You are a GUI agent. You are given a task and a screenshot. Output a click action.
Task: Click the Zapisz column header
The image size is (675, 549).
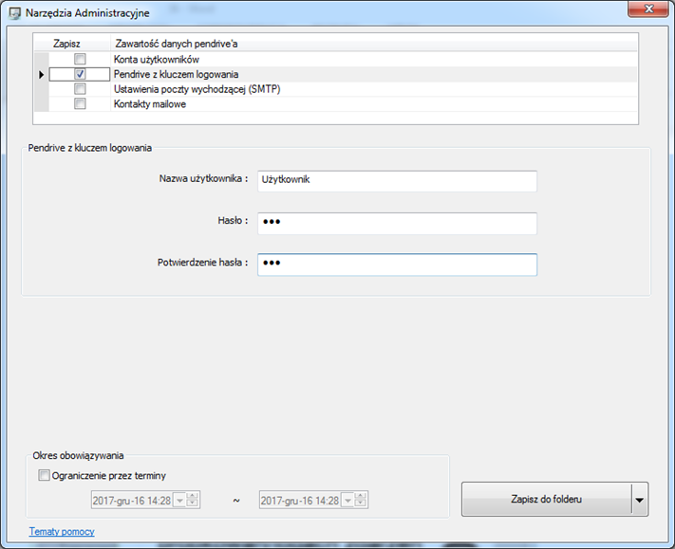pyautogui.click(x=66, y=44)
